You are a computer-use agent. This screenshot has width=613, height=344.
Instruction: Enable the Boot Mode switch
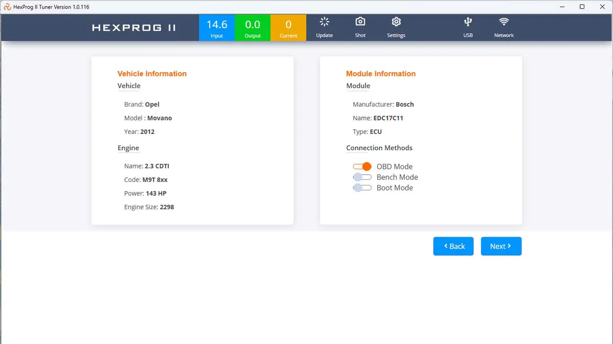(x=362, y=188)
